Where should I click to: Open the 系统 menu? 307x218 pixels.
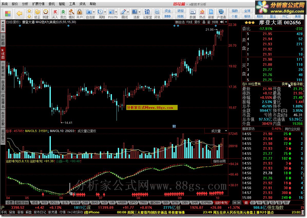[5, 4]
